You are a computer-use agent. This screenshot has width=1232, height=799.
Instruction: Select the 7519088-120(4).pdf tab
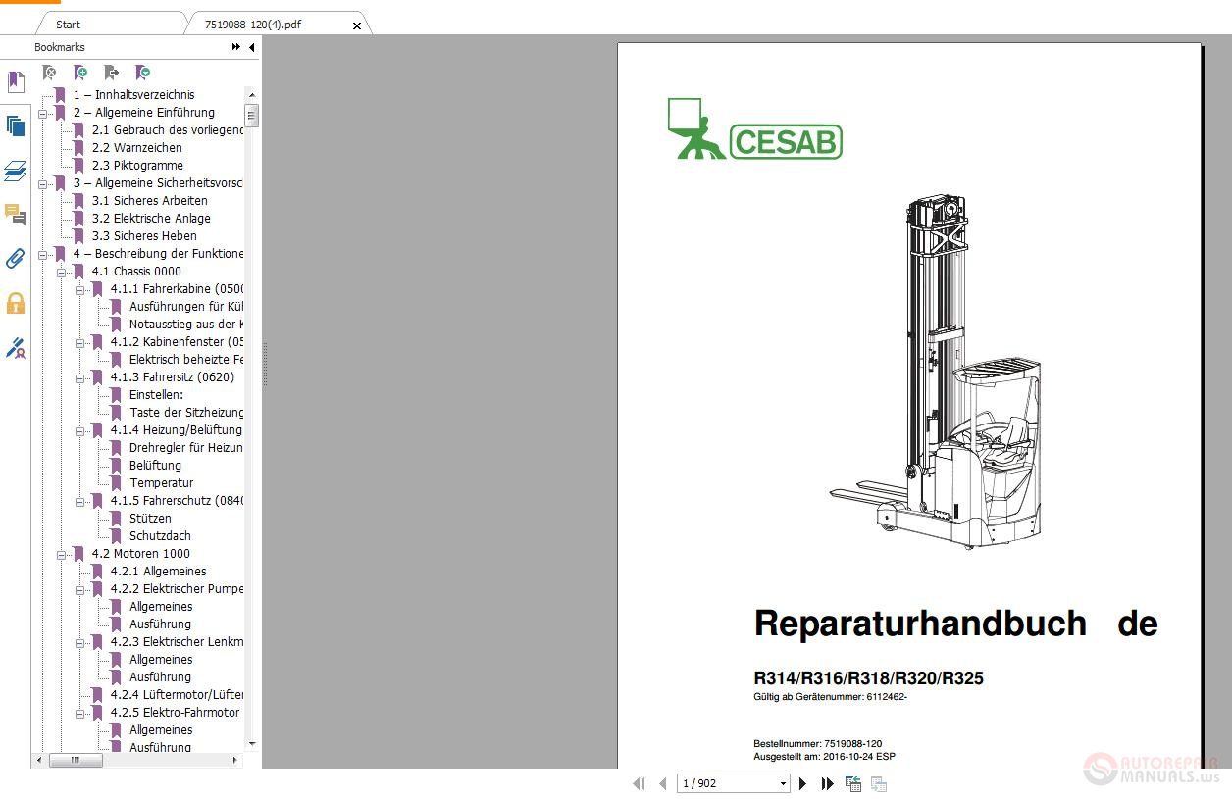pos(253,25)
